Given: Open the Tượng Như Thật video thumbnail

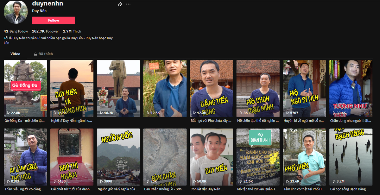Looking at the screenshot, I should [x=351, y=89].
